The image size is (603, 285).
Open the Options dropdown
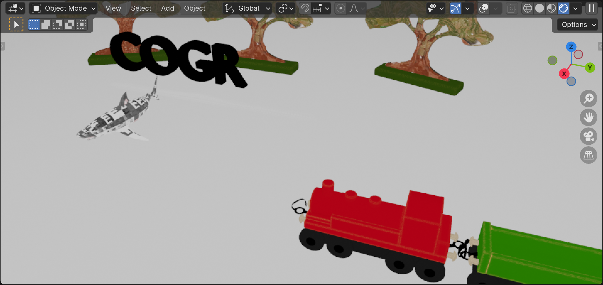click(x=578, y=25)
